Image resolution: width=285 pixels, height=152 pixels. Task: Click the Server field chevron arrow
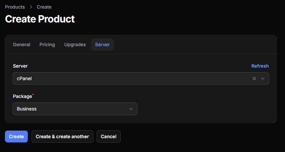[263, 78]
